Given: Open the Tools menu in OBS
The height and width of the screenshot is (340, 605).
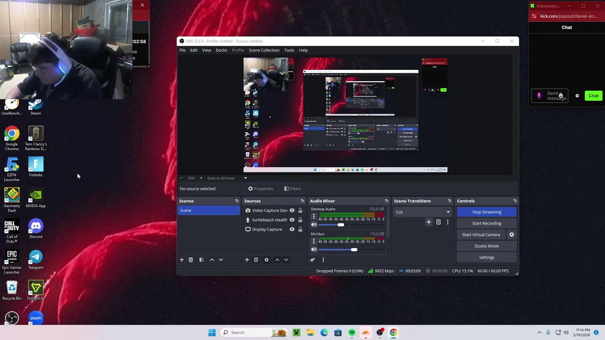Looking at the screenshot, I should point(289,50).
